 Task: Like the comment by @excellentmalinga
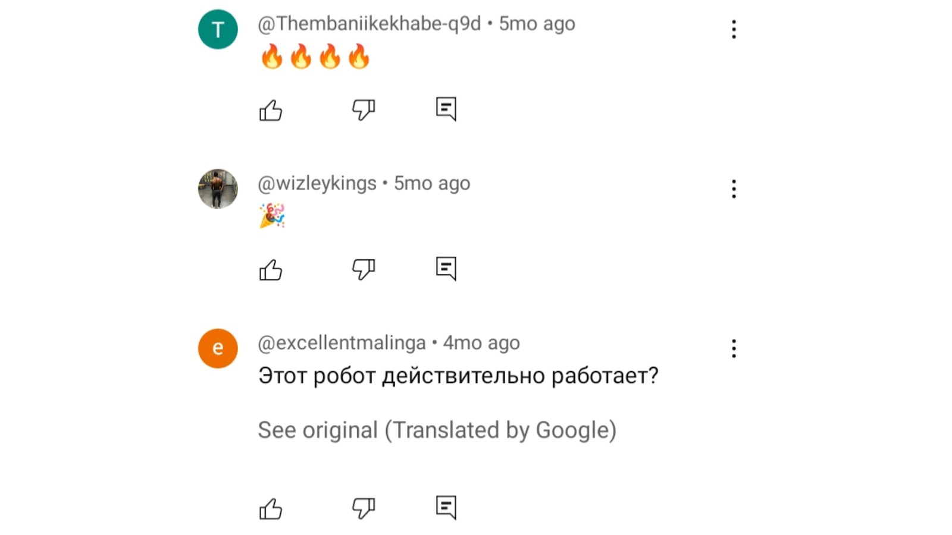click(271, 509)
